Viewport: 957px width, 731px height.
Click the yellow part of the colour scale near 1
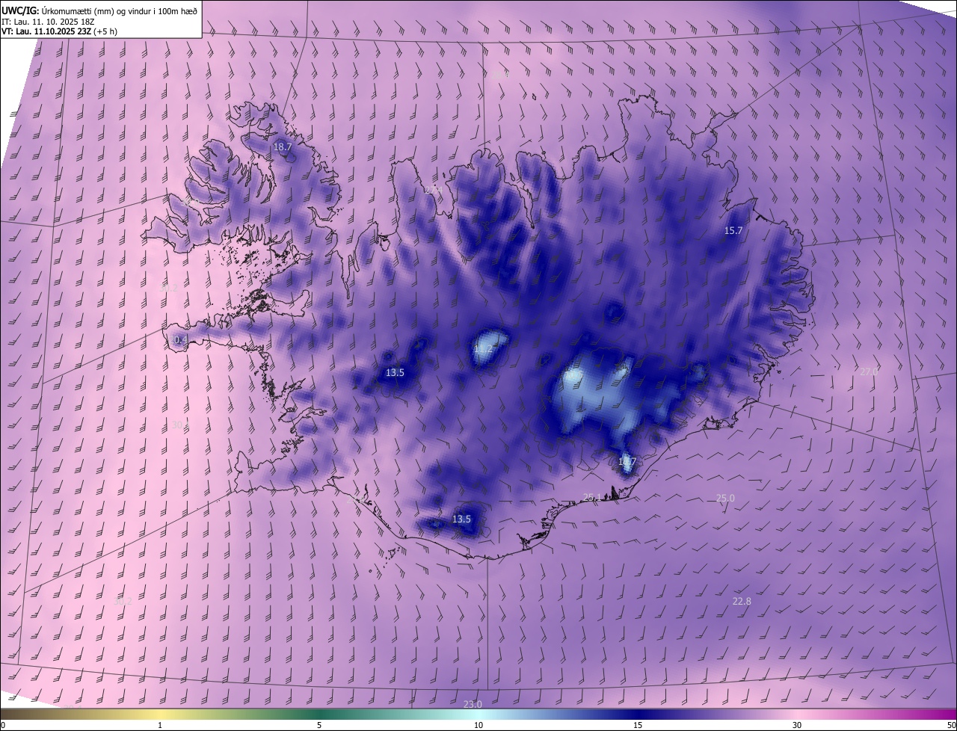pos(159,715)
